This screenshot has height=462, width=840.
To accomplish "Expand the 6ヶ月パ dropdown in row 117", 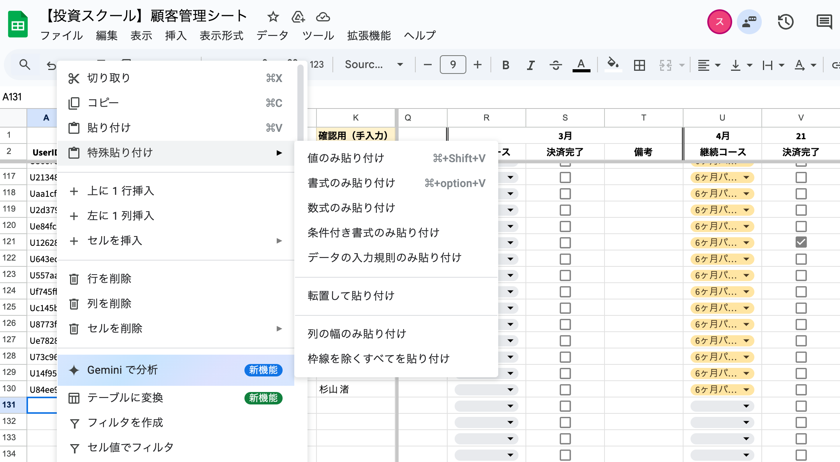I will point(746,177).
